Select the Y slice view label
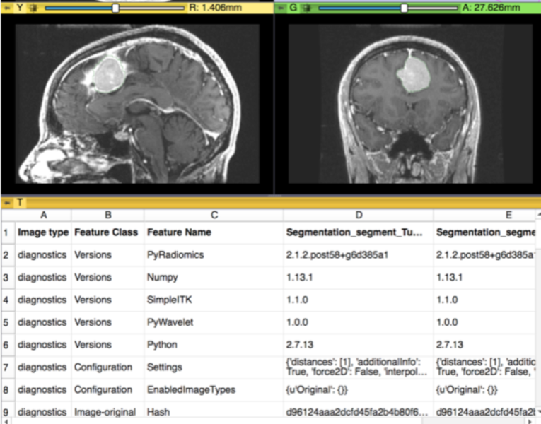Screen dimensions: 541x424 (19, 8)
